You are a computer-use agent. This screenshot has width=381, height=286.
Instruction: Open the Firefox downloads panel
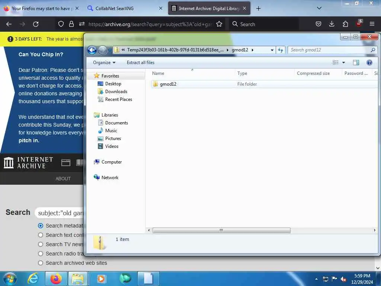point(332,24)
